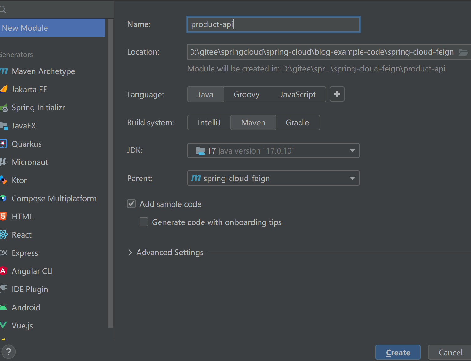Uncheck Add sample code

coord(131,204)
